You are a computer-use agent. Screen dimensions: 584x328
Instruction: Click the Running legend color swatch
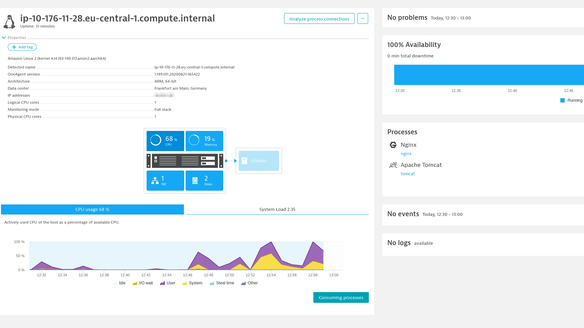pos(562,100)
